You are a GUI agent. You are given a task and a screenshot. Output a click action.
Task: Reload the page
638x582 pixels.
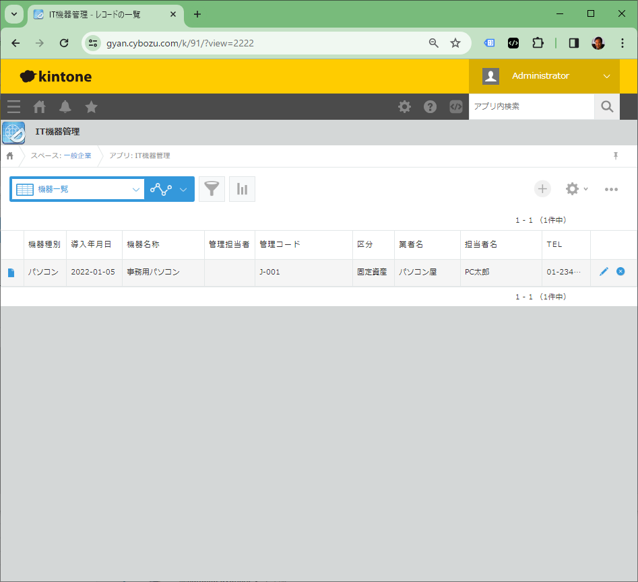pos(64,43)
